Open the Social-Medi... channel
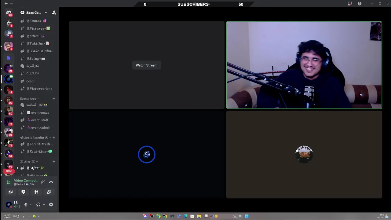The width and height of the screenshot is (391, 220). coord(36,144)
